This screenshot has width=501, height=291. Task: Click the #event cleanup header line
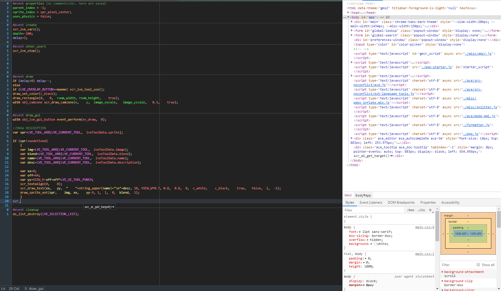25,210
